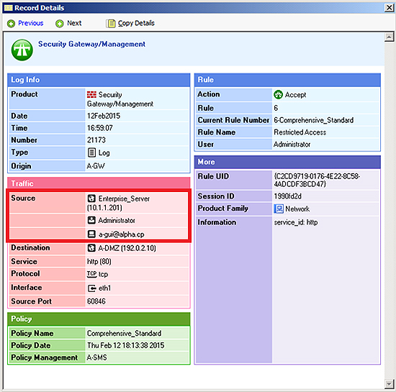Click the Administrator user icon in Traffic
The width and height of the screenshot is (396, 392).
point(91,220)
